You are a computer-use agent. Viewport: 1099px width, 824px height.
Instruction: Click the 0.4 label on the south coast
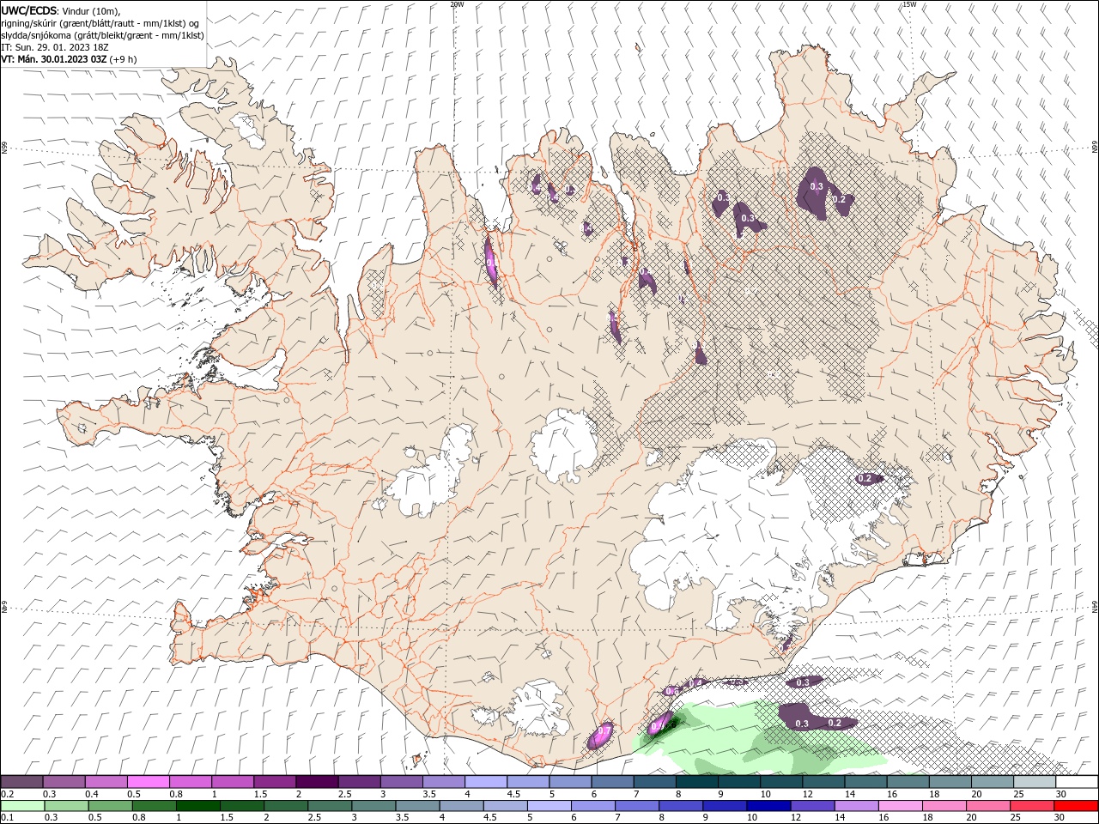(x=696, y=683)
